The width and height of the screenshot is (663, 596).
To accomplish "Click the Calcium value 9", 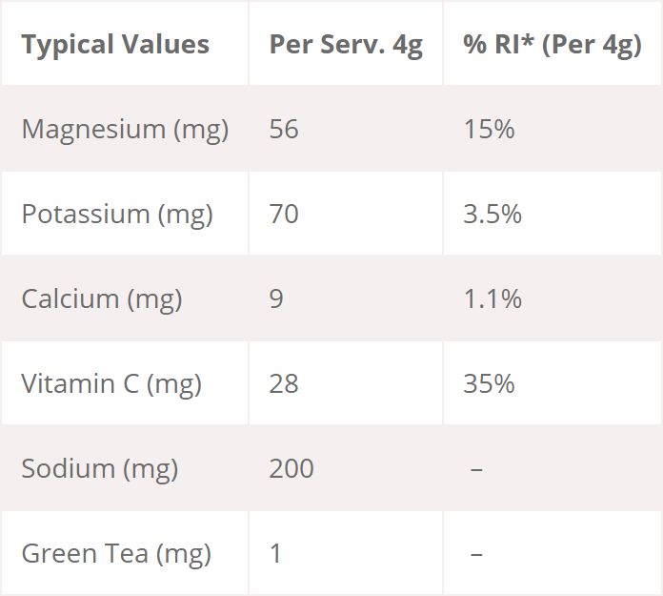I will (x=276, y=299).
